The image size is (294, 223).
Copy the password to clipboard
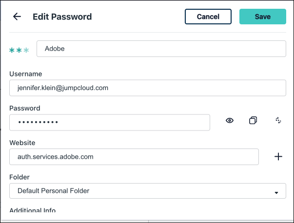pyautogui.click(x=253, y=121)
